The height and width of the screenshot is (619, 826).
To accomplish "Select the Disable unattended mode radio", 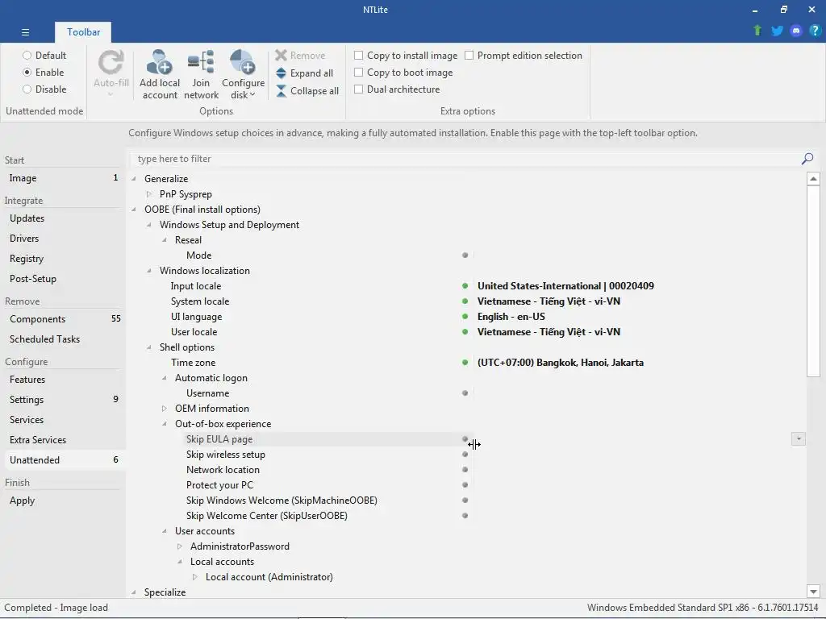I will coord(27,89).
